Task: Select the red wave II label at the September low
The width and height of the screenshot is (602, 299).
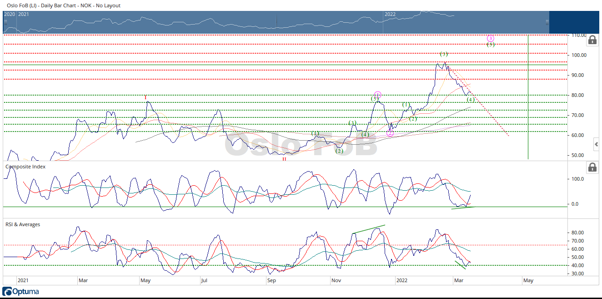Action: [284, 159]
